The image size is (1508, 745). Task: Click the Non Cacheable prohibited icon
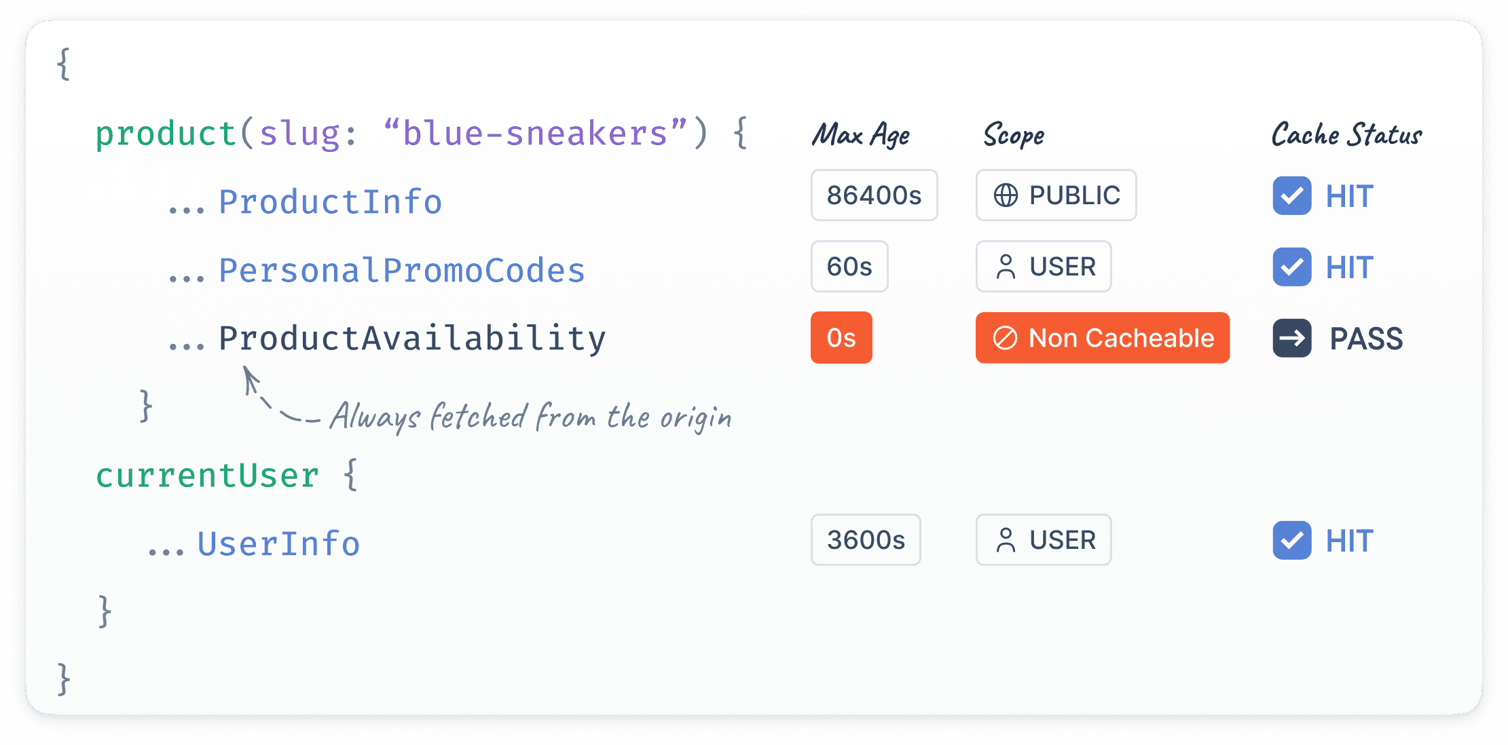tap(1005, 338)
